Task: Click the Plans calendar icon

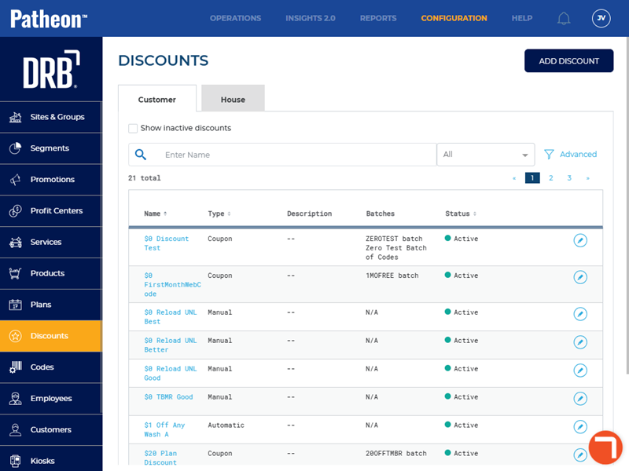Action: coord(15,305)
